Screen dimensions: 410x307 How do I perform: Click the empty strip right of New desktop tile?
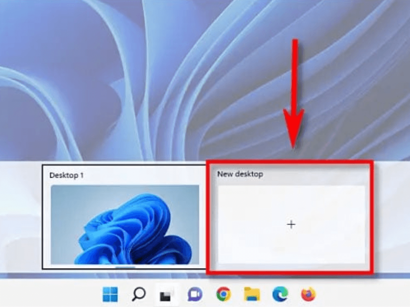392,216
